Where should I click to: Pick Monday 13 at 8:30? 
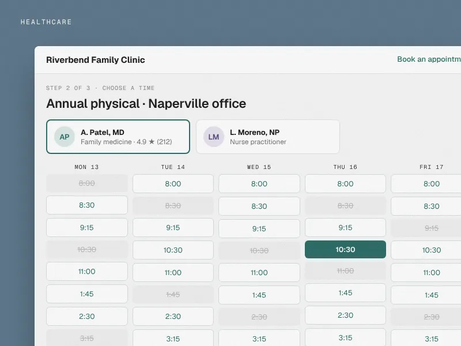tap(87, 205)
